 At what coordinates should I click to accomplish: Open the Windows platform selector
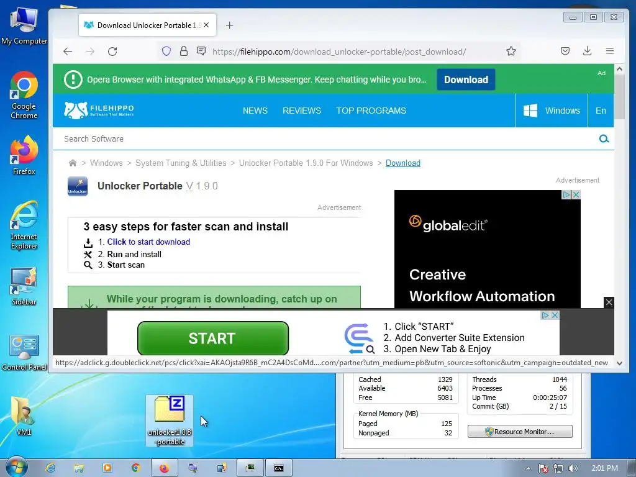552,111
